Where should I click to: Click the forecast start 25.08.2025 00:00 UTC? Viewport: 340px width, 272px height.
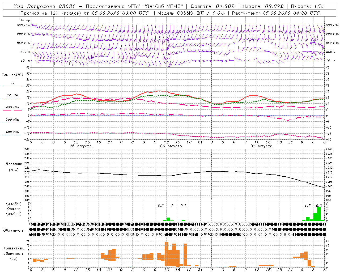[x=120, y=13]
